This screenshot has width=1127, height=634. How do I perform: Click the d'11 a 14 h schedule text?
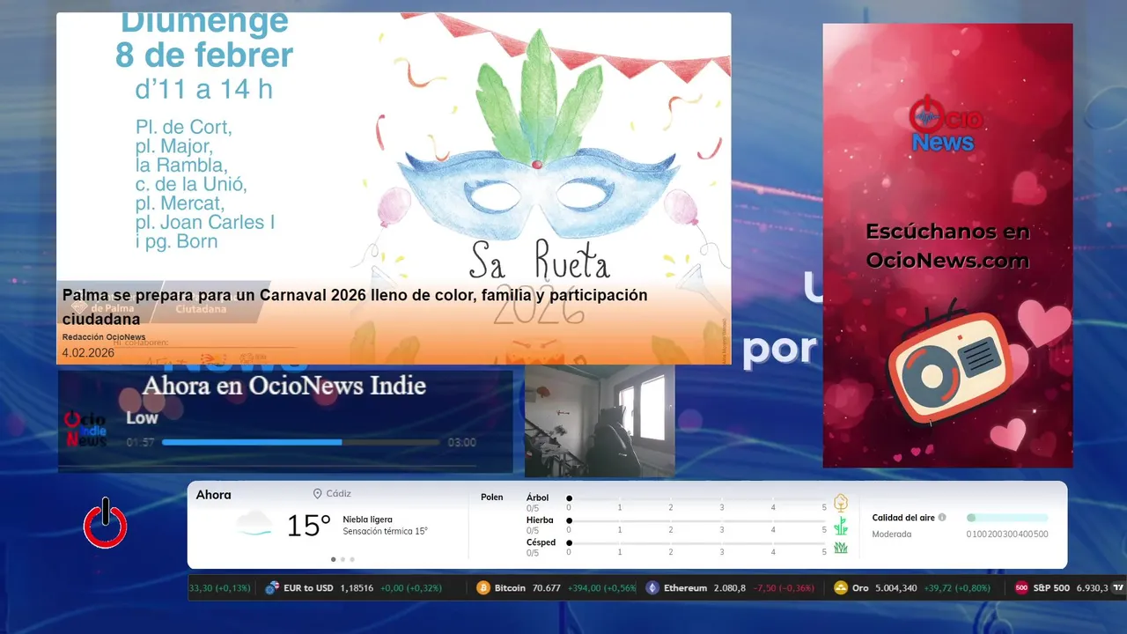click(x=204, y=89)
